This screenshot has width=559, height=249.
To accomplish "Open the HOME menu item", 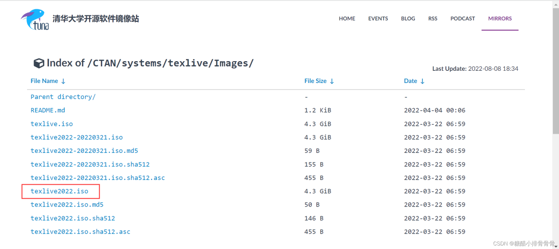I will click(347, 18).
